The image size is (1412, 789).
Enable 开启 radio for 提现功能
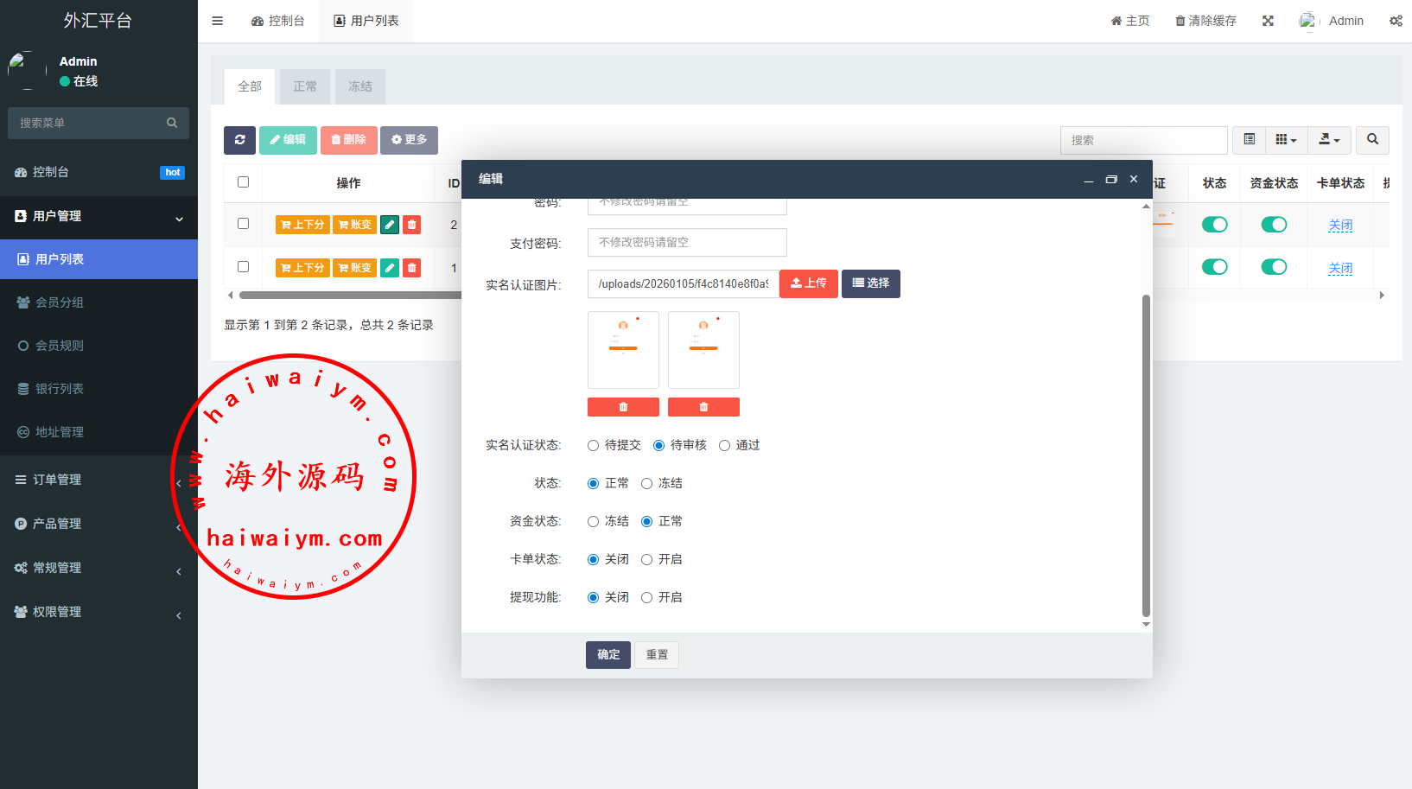tap(646, 598)
